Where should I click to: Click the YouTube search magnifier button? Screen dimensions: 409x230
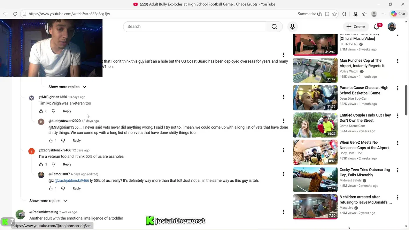(x=274, y=27)
